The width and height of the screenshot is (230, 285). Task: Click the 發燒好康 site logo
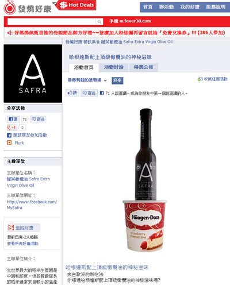tap(28, 7)
